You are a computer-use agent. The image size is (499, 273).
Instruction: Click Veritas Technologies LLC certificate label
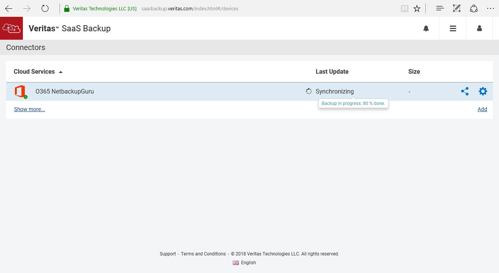pos(105,8)
